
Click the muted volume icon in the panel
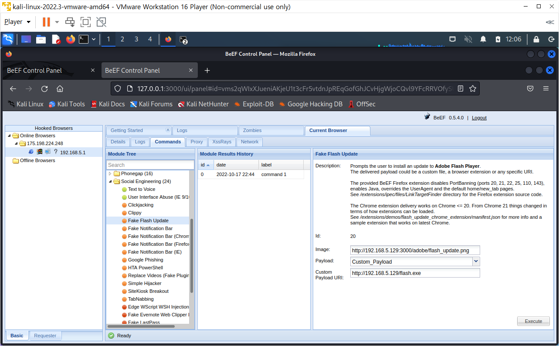click(468, 39)
